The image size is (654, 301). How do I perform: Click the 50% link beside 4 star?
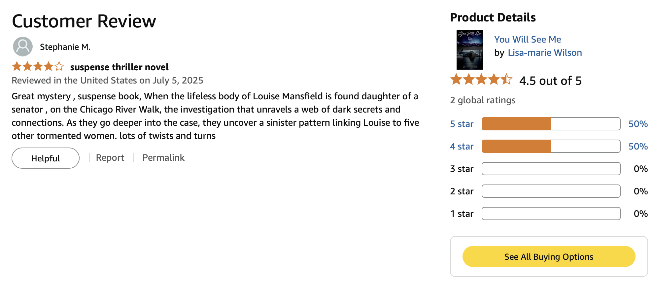click(638, 146)
